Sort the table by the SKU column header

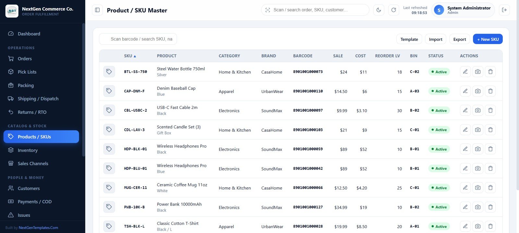click(x=130, y=56)
